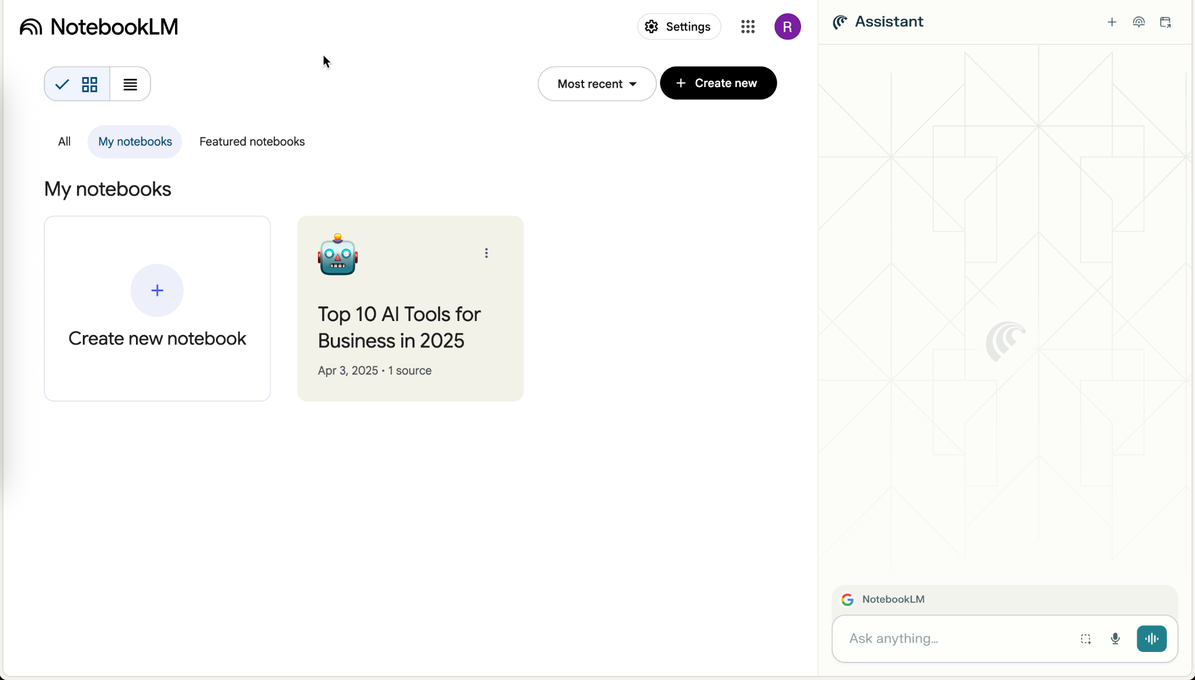Click the My notebooks heading

point(107,189)
